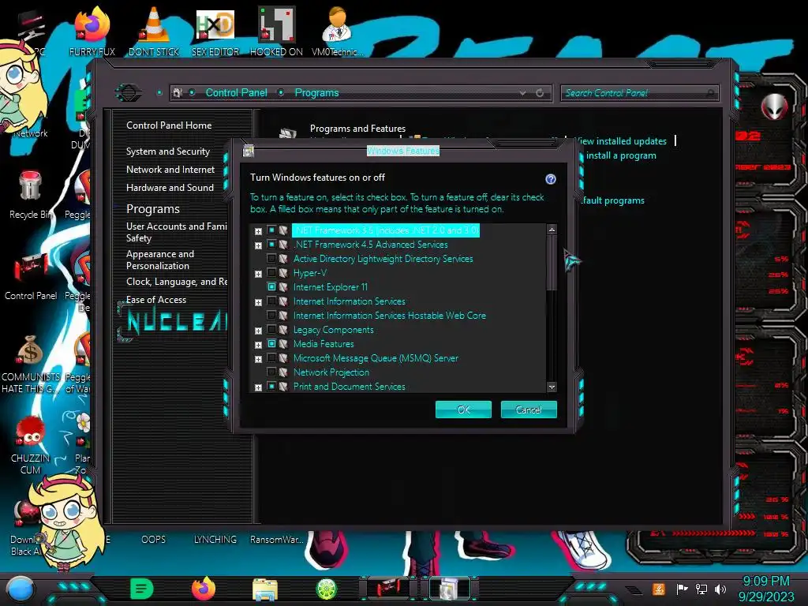Screen dimensions: 808x606
Task: Open the View installed updates link
Action: [620, 141]
